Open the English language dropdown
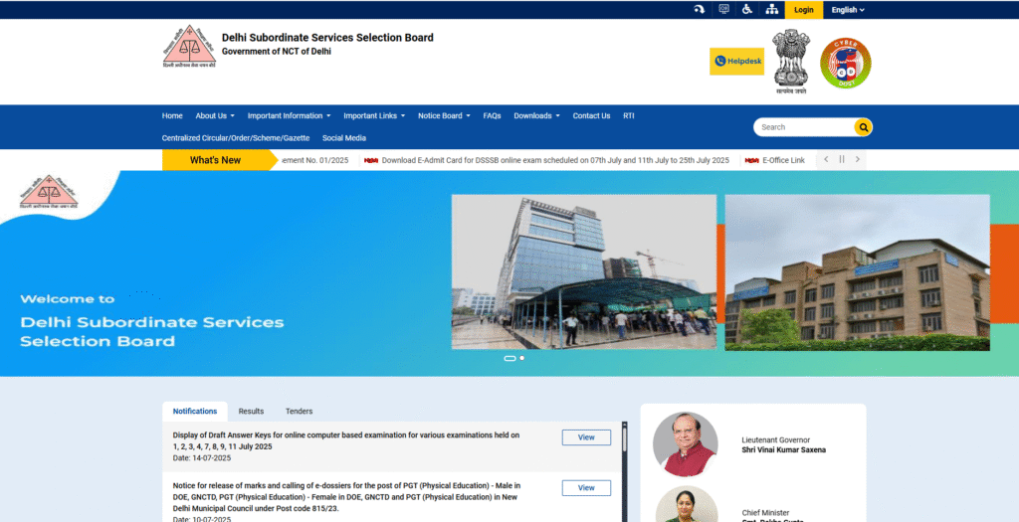The image size is (1019, 522). pyautogui.click(x=848, y=10)
